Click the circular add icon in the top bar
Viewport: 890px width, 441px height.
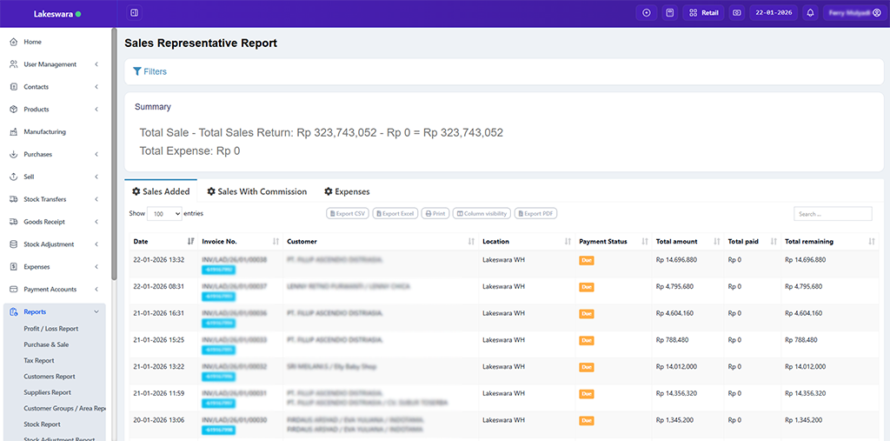(646, 13)
